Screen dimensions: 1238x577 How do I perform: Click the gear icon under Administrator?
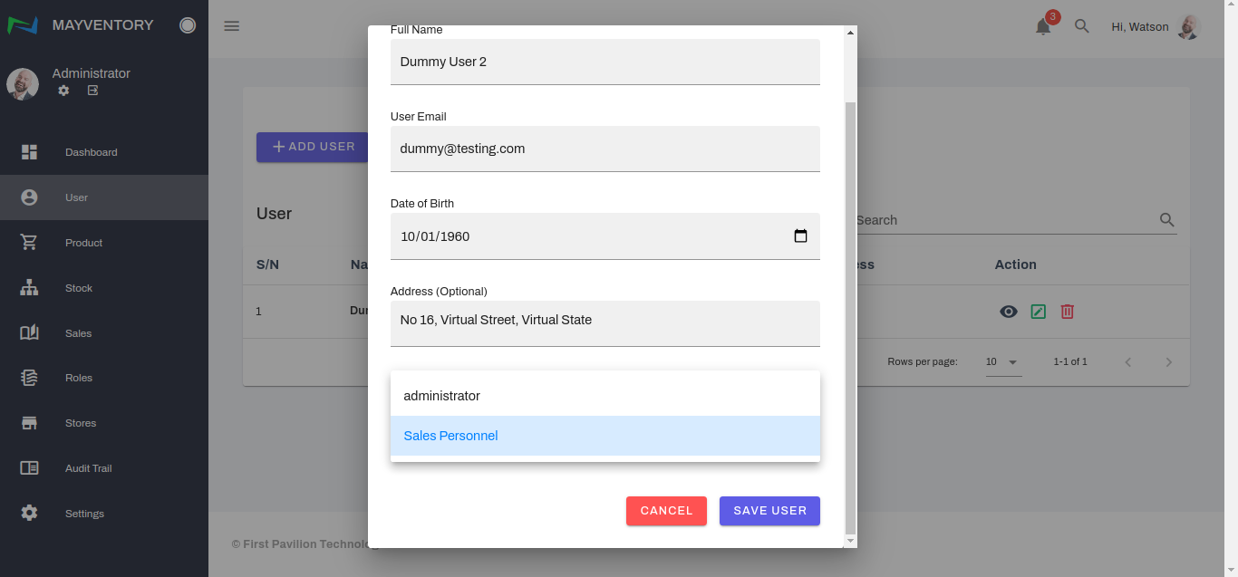63,91
